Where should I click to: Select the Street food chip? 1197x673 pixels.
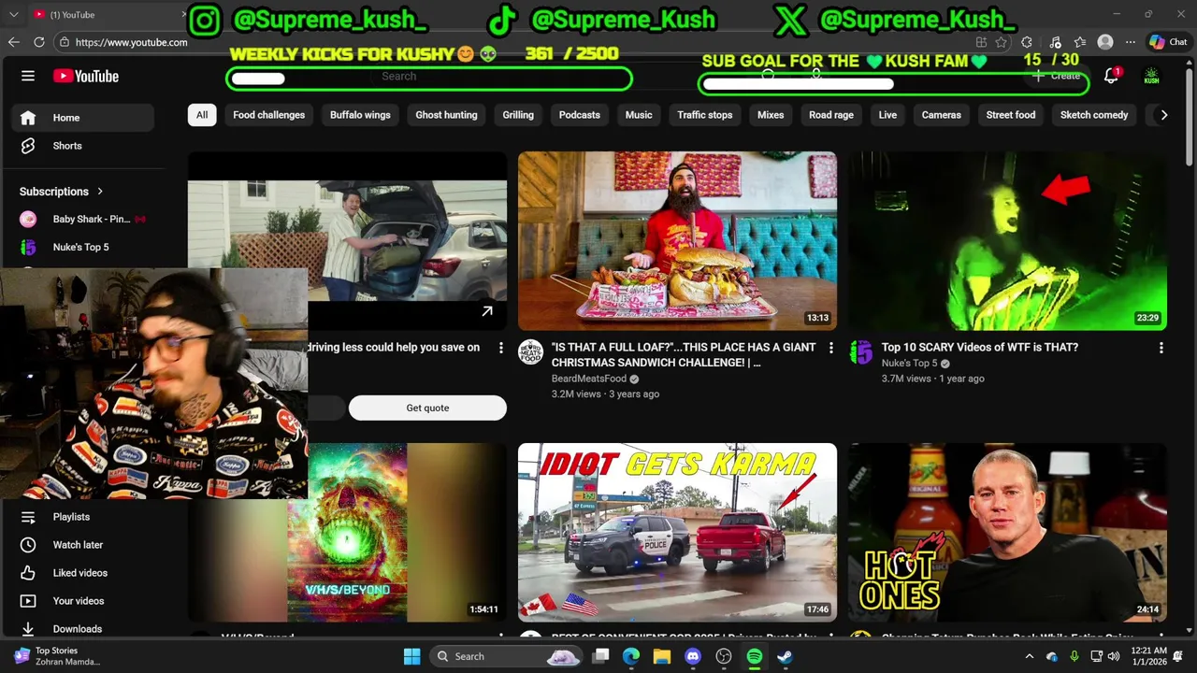(x=1011, y=115)
